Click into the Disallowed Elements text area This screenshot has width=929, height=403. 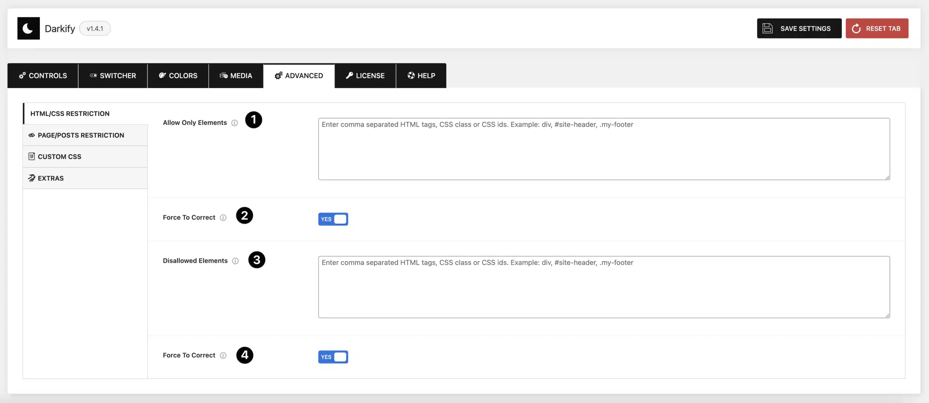[604, 287]
